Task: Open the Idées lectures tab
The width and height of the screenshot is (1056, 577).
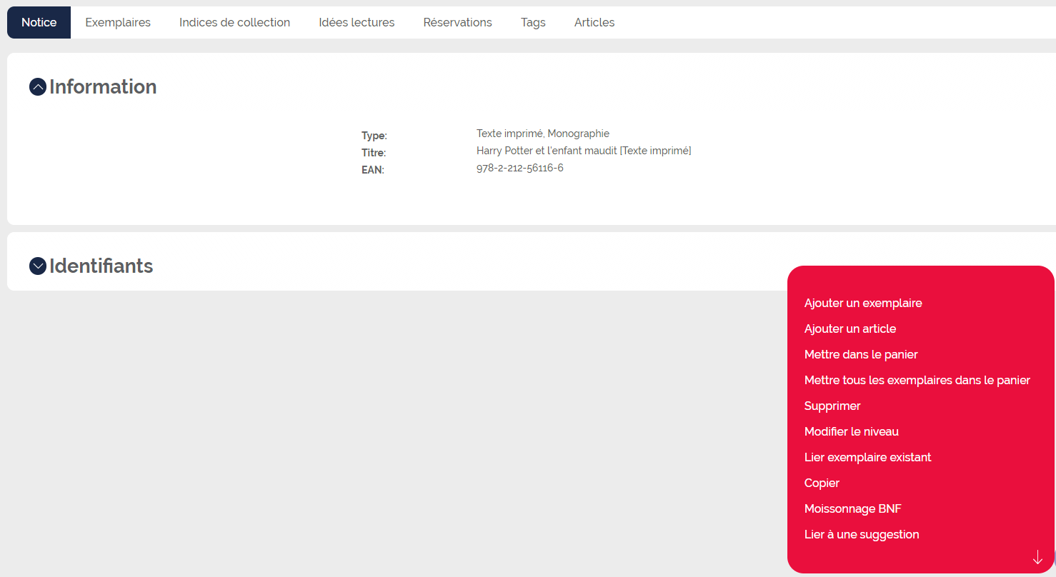Action: 357,22
